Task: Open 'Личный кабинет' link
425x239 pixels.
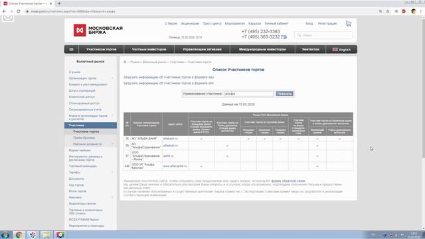Action: coord(276,24)
